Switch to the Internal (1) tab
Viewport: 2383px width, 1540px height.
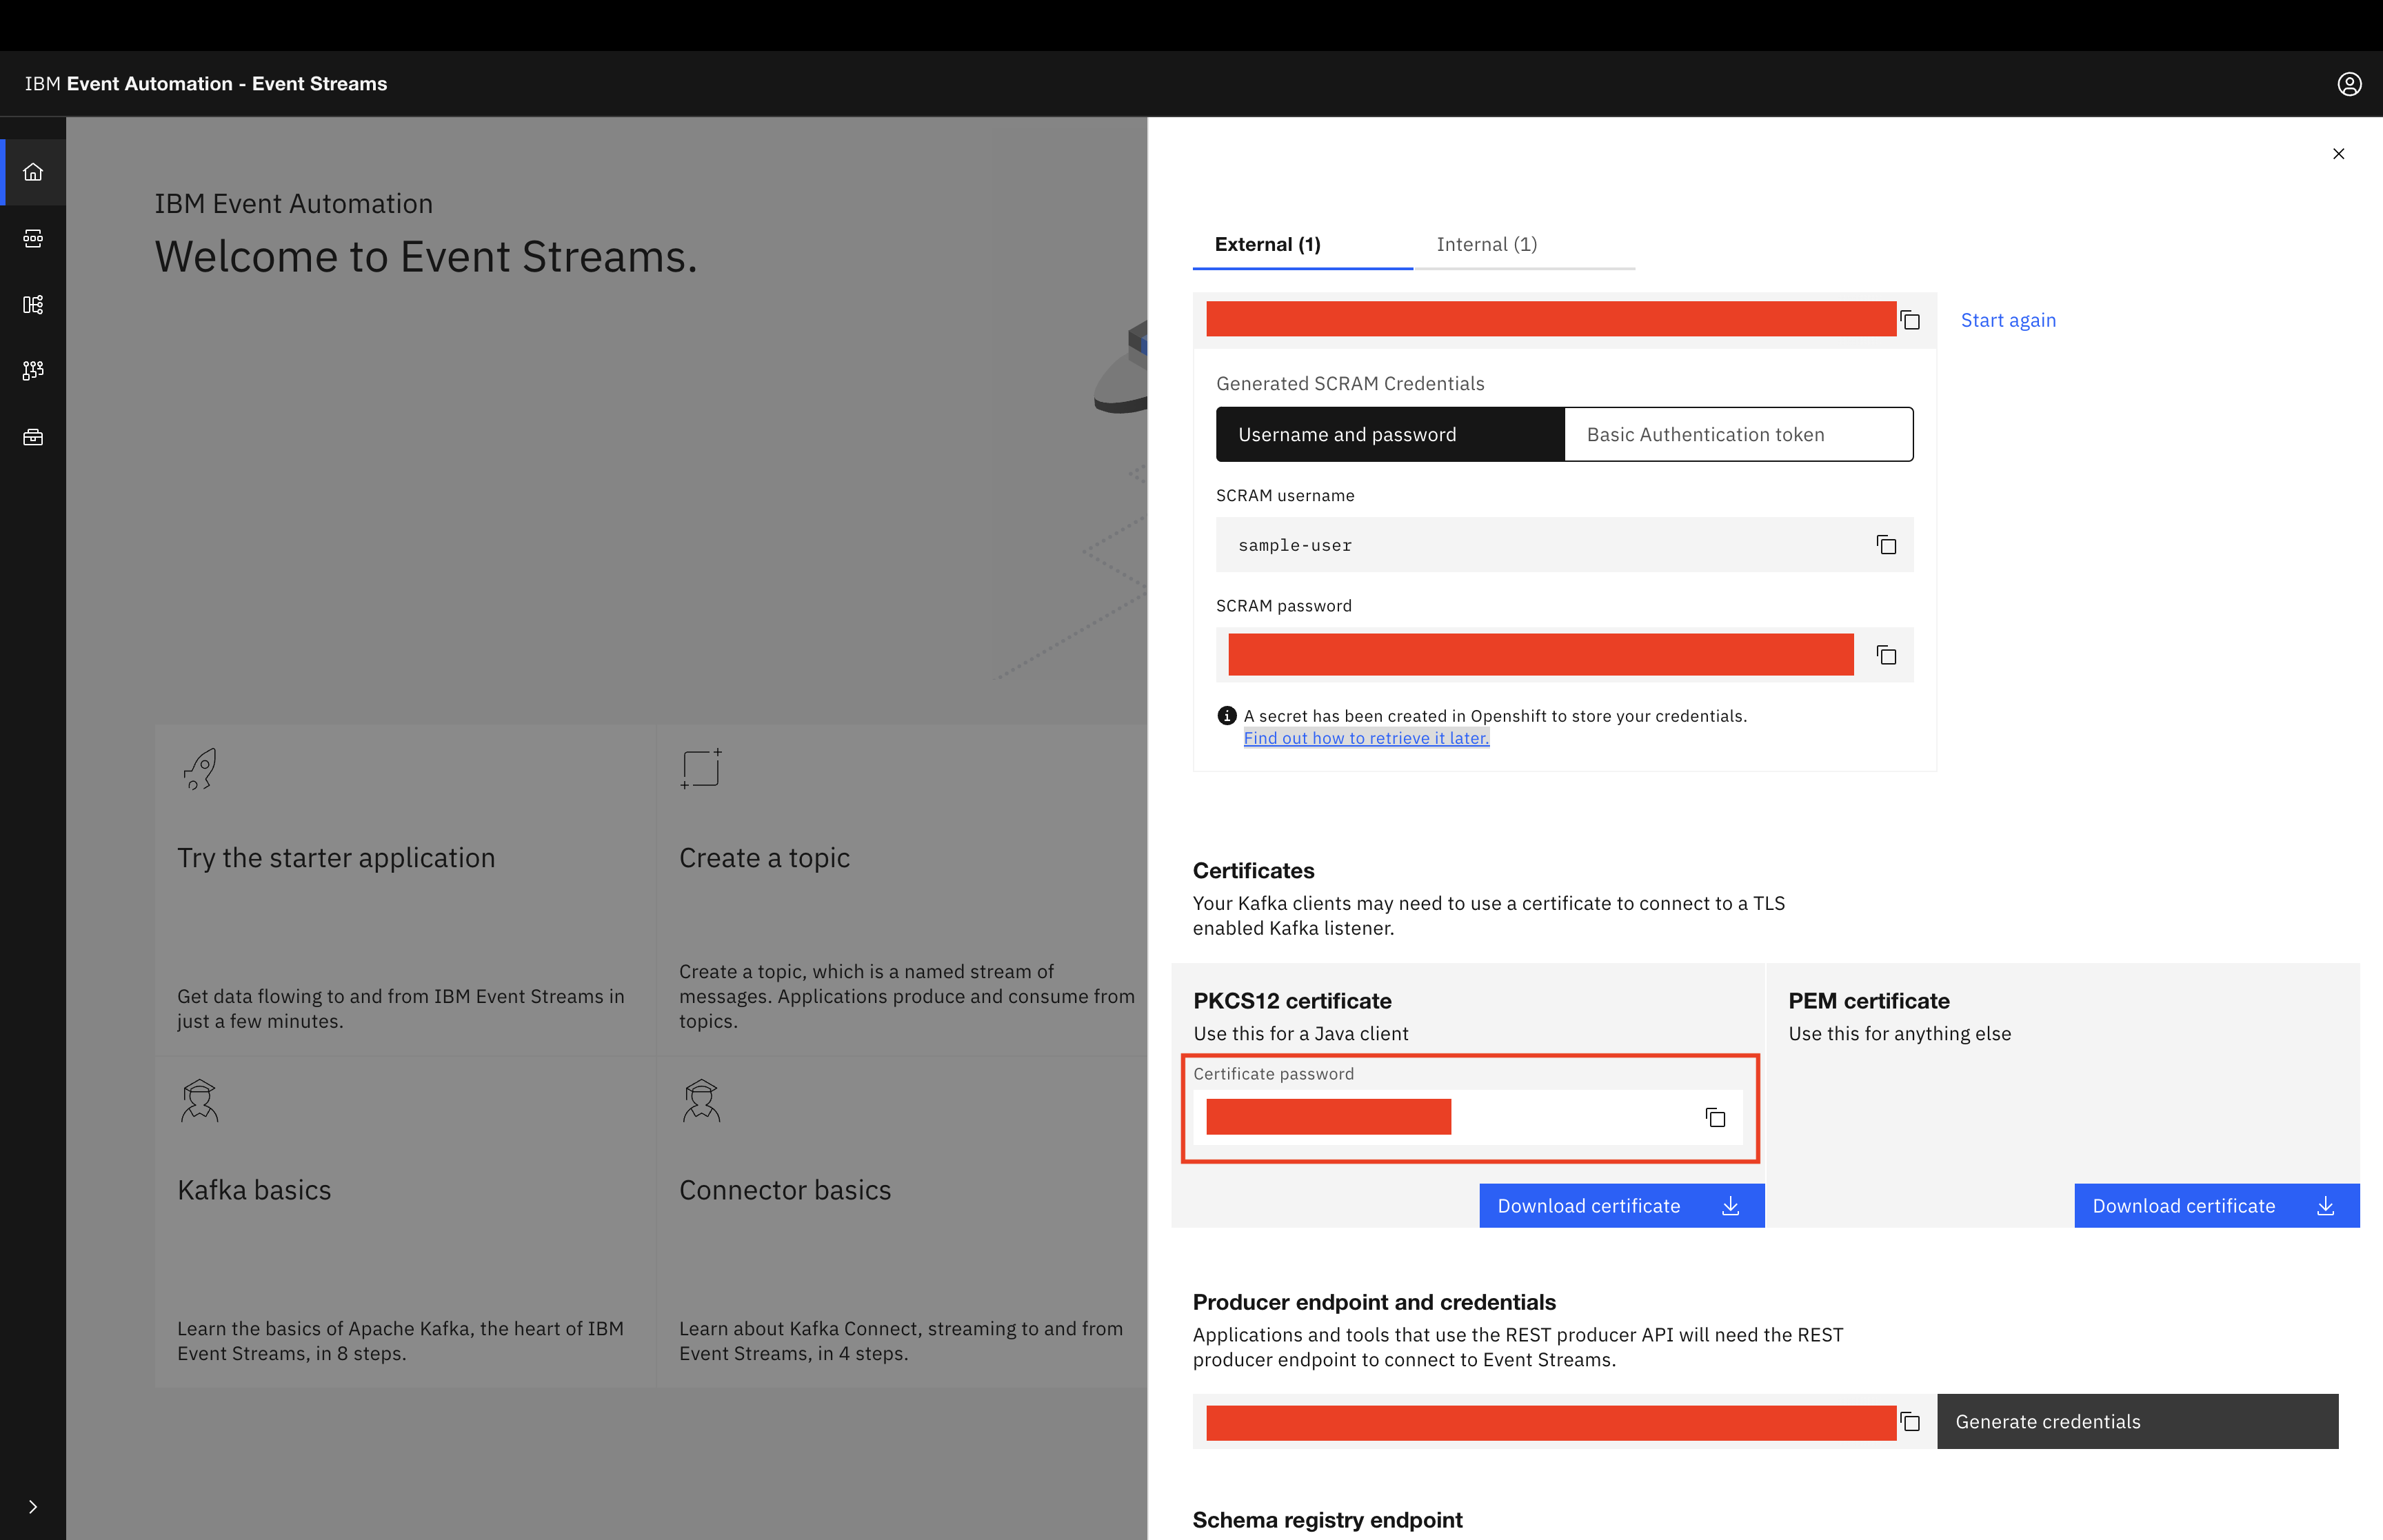pyautogui.click(x=1486, y=244)
